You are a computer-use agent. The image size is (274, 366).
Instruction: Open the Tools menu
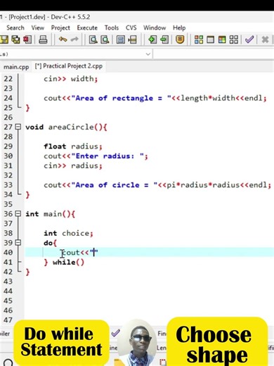coord(112,27)
